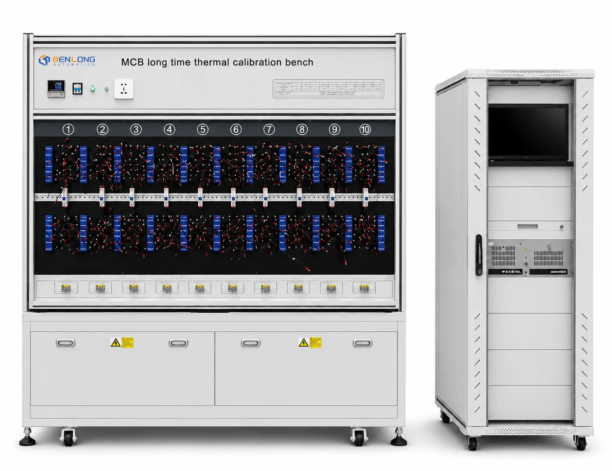
Task: Click the specification nameplate on the panel
Action: point(328,89)
